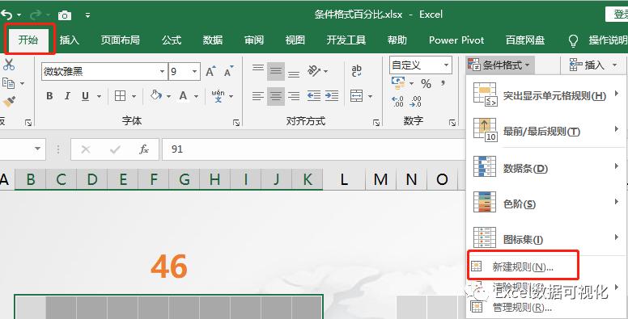
Task: Choose 管理规则(R)... menu item
Action: click(x=522, y=308)
